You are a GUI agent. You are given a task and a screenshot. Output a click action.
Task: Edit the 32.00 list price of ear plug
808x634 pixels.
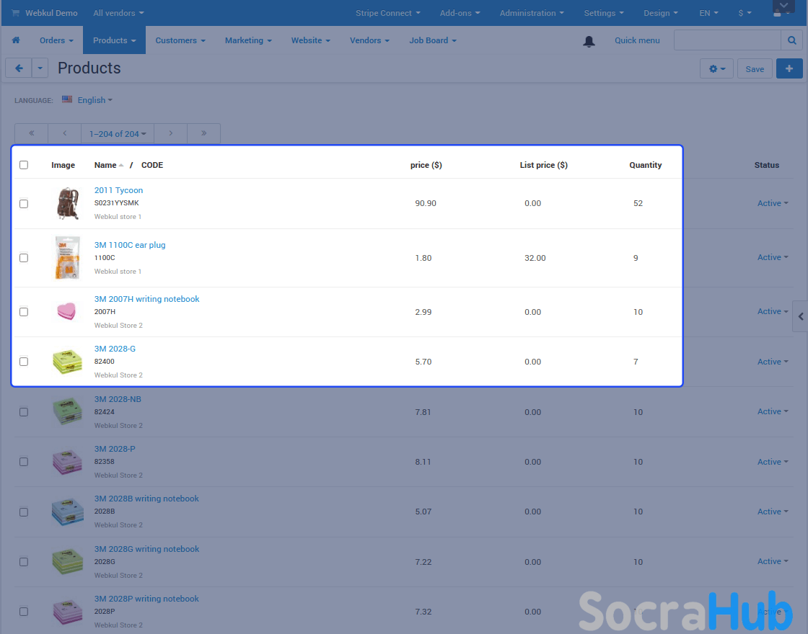point(535,258)
